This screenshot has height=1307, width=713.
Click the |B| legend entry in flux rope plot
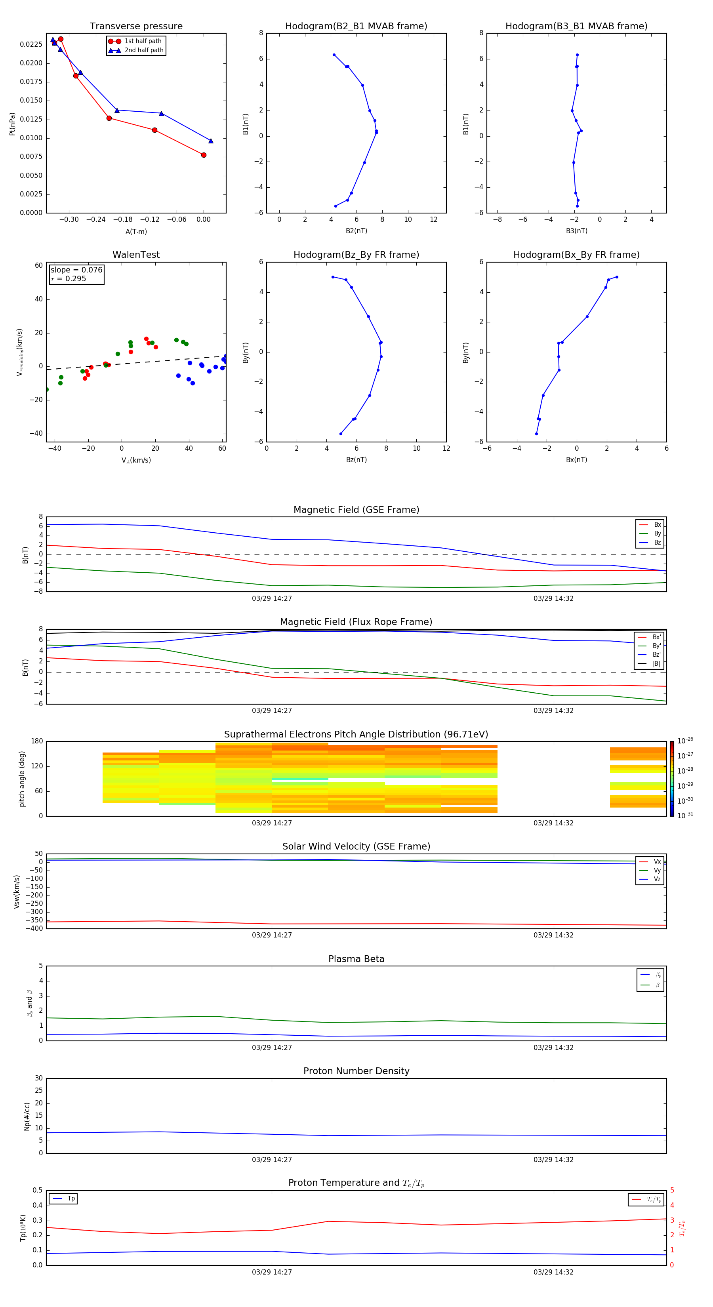point(650,664)
